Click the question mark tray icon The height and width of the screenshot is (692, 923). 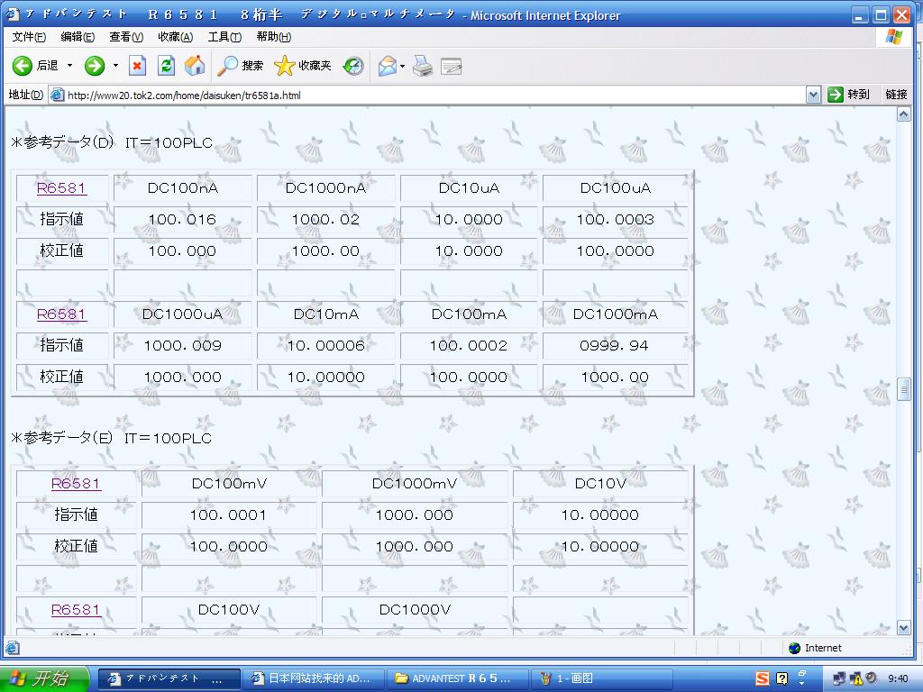pos(781,679)
